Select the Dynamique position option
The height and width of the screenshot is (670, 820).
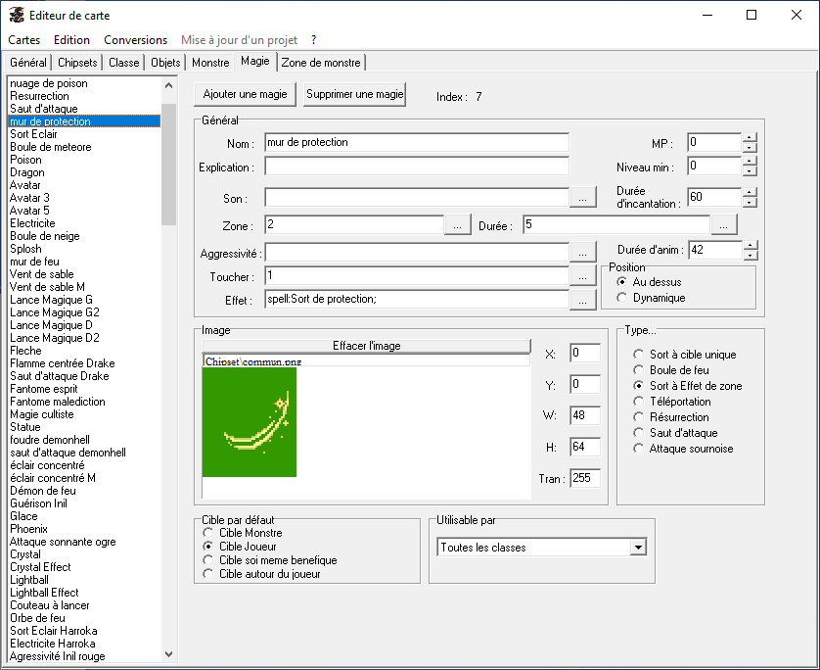click(622, 298)
